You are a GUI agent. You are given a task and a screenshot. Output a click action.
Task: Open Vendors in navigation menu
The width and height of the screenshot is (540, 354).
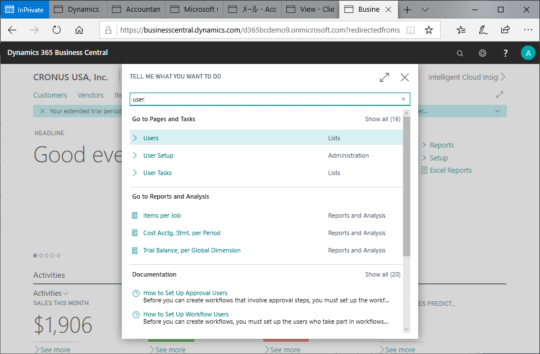(x=90, y=95)
